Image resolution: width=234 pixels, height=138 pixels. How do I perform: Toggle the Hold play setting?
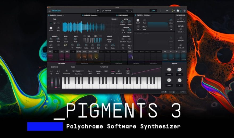(x=106, y=71)
